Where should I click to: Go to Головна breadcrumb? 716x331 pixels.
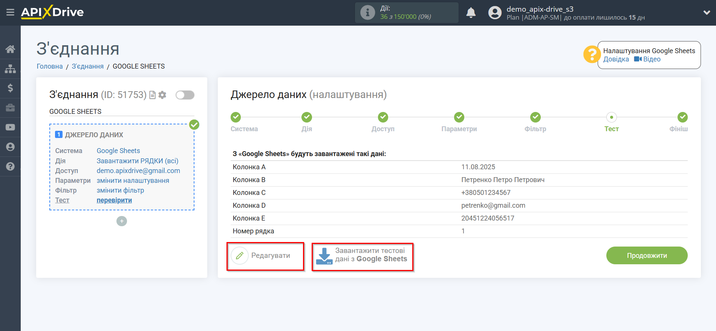click(50, 66)
